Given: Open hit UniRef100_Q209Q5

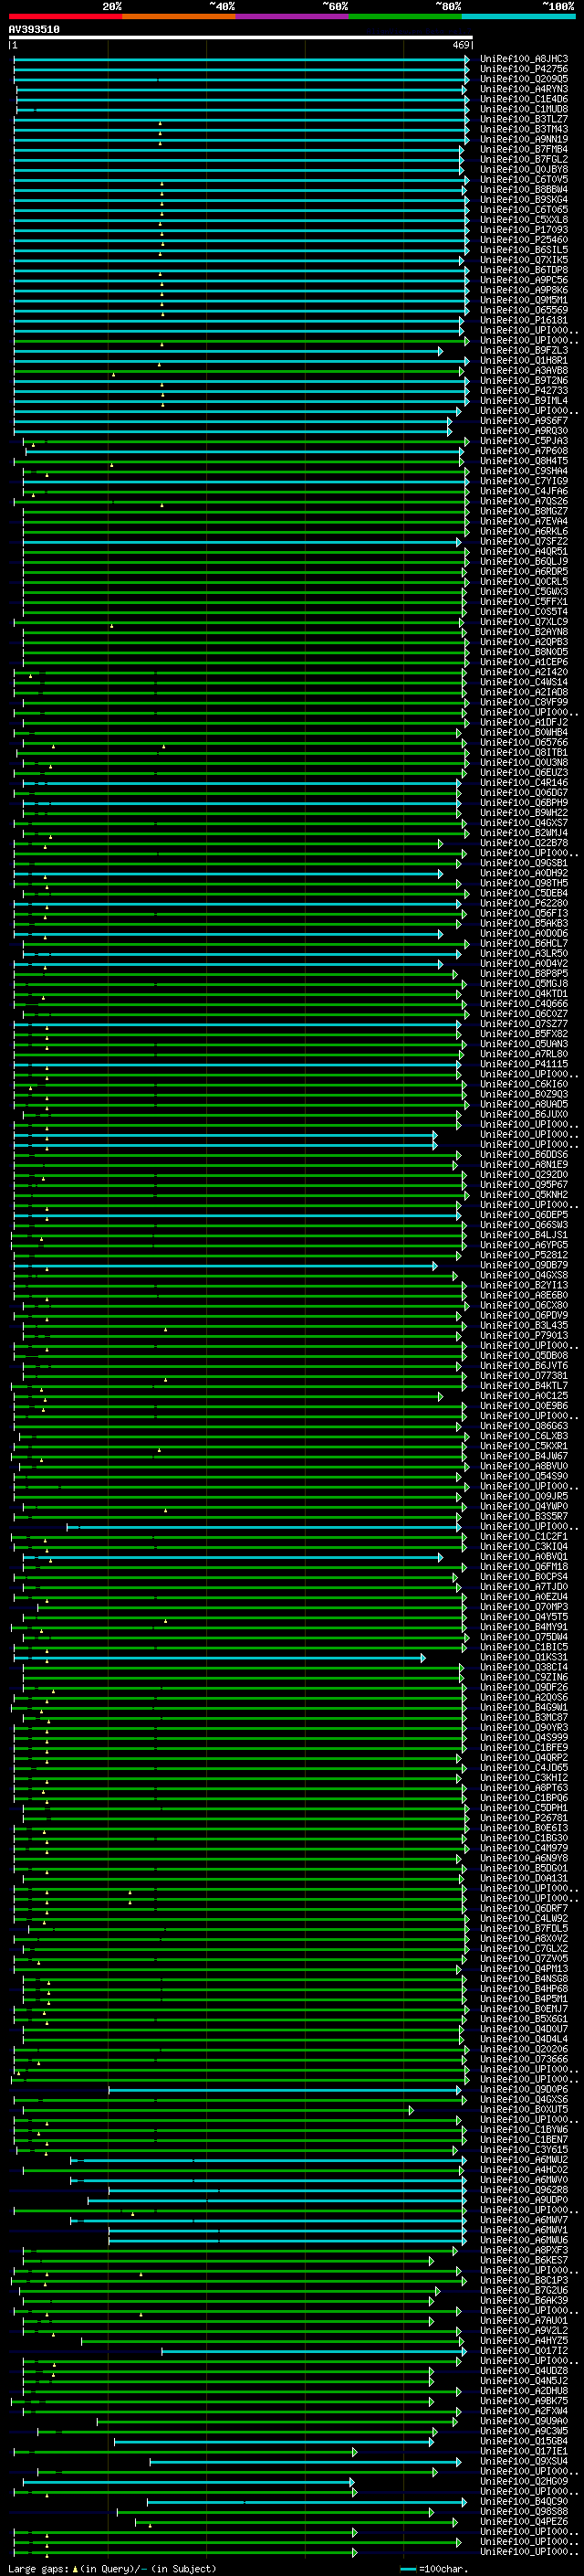Looking at the screenshot, I should [524, 79].
